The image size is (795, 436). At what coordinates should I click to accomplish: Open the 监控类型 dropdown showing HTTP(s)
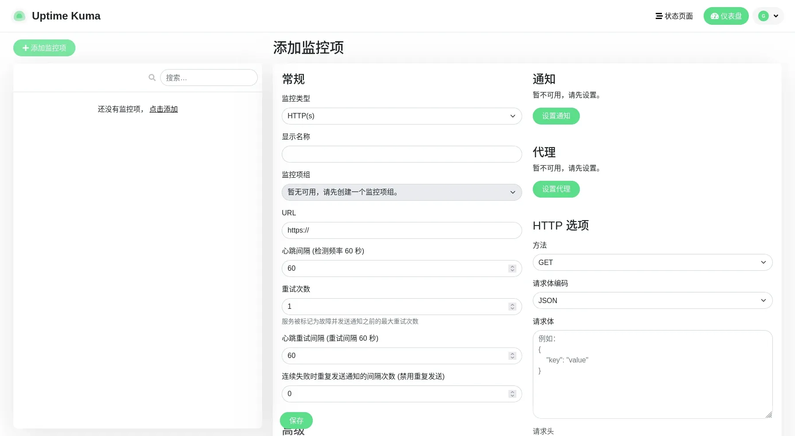[401, 116]
